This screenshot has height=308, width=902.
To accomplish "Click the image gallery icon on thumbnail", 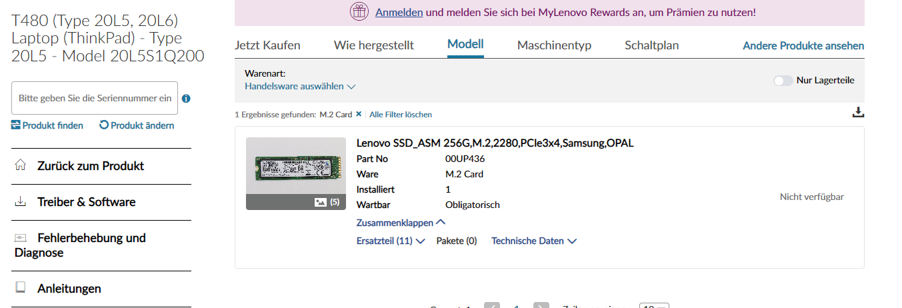I will point(321,202).
